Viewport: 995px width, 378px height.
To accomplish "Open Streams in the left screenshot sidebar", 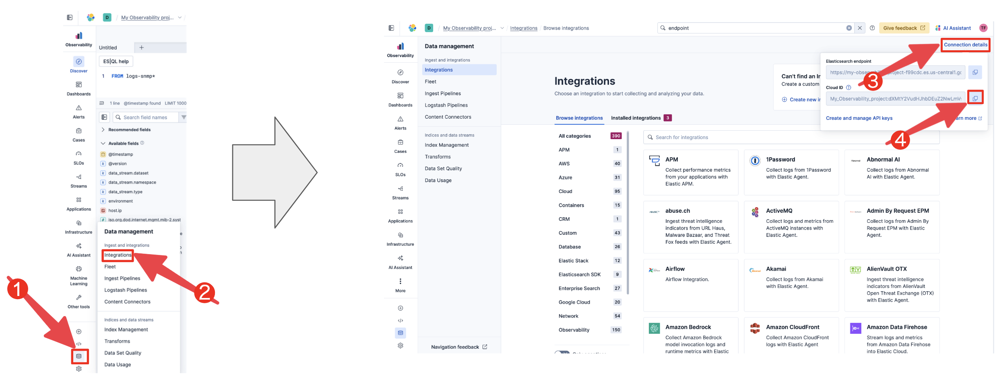I will pos(79,181).
